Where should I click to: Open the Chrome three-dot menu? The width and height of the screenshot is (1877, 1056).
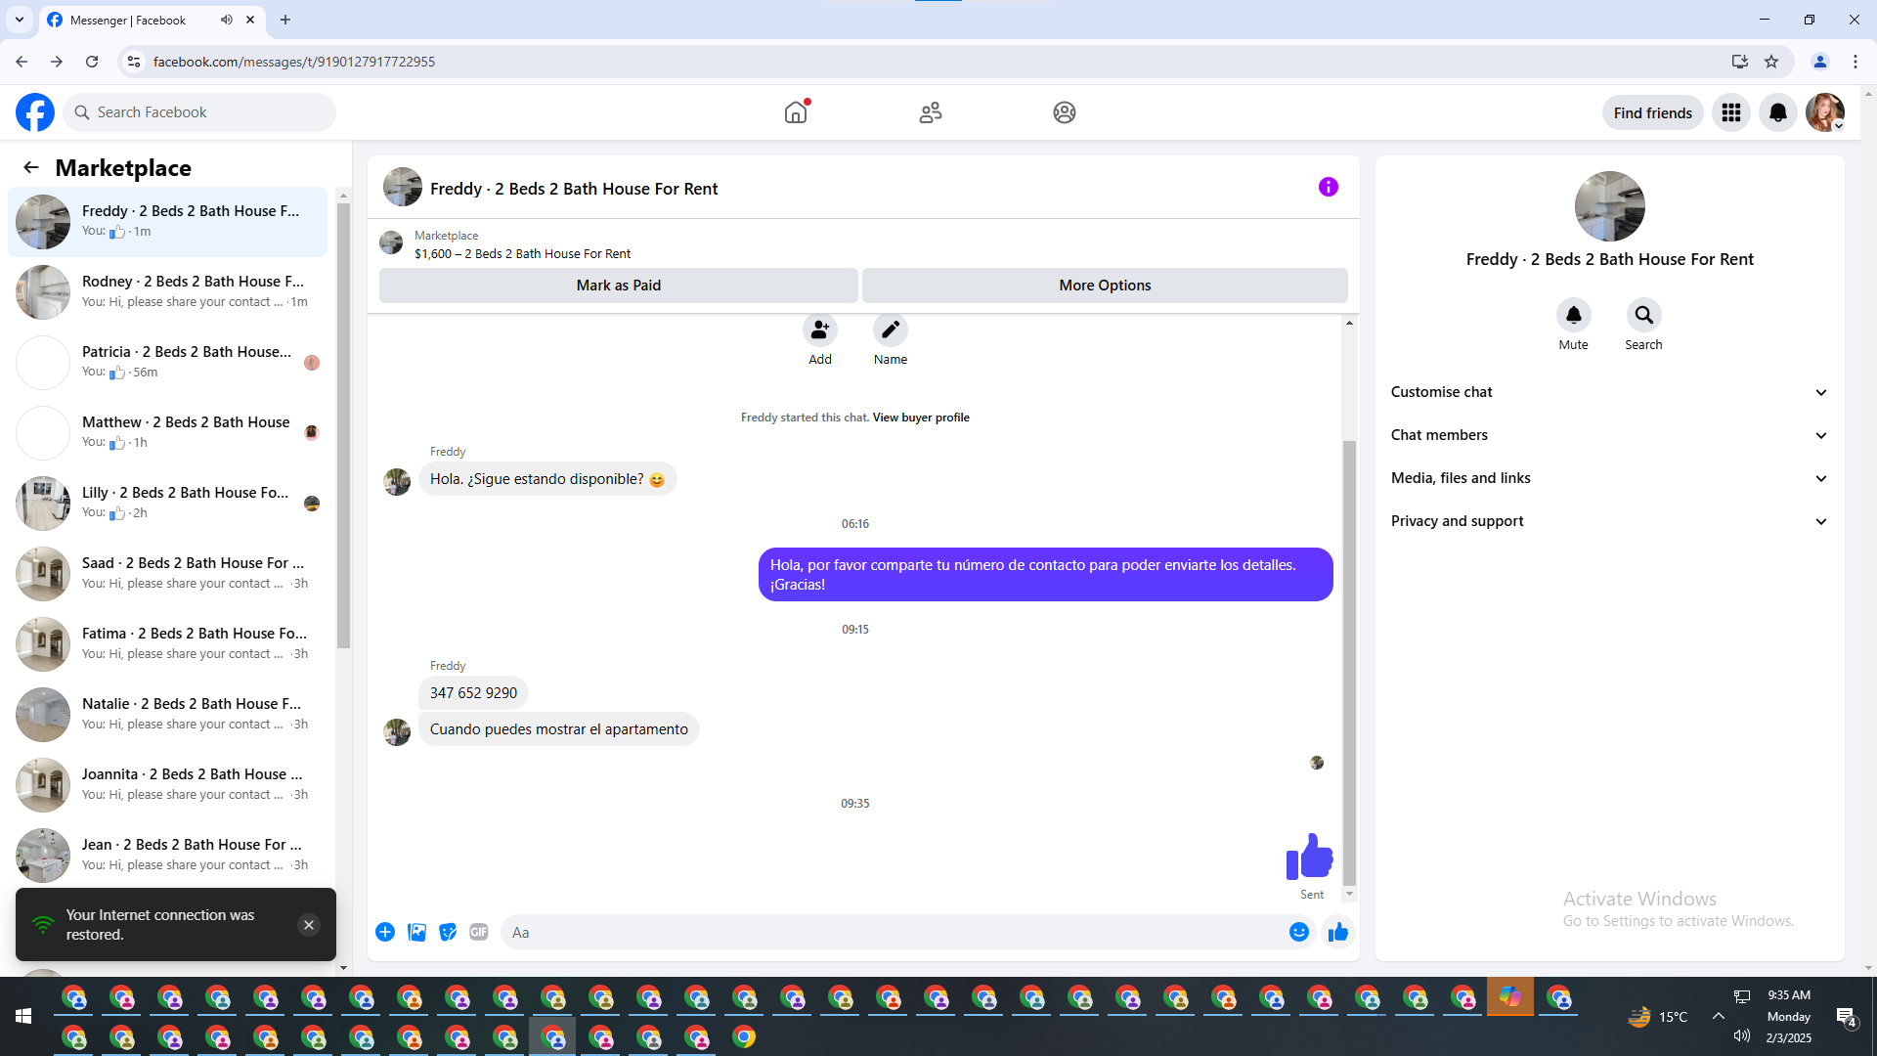pyautogui.click(x=1855, y=62)
